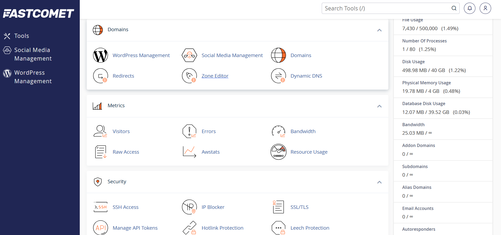The width and height of the screenshot is (501, 235).
Task: Click the Tools wrench icon in sidebar
Action: [x=7, y=36]
